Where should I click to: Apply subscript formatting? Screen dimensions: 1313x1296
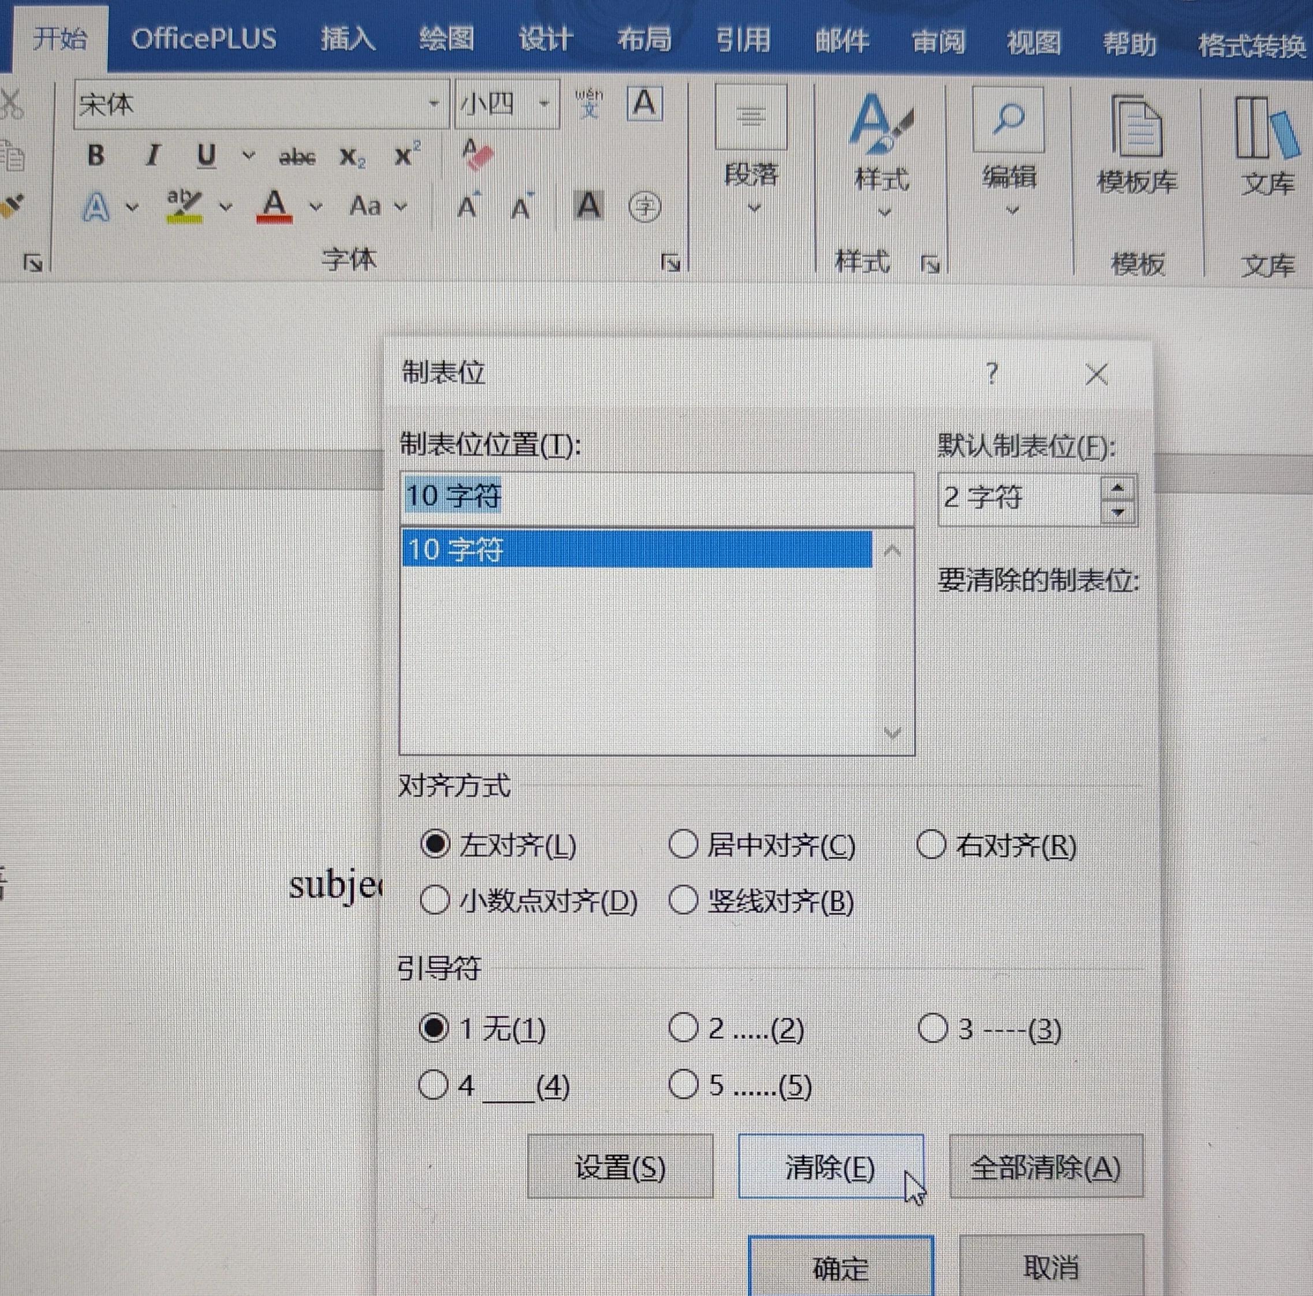352,157
